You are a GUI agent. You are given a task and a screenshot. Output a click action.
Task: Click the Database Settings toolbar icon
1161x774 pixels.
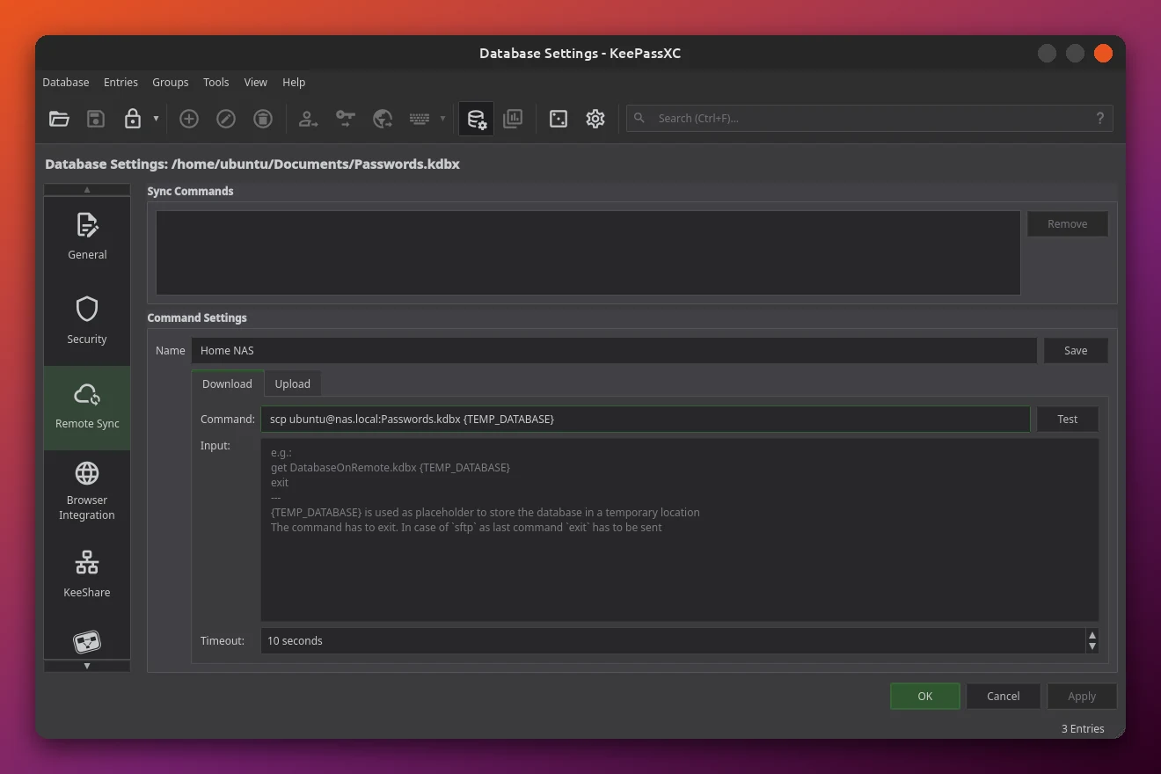(476, 119)
